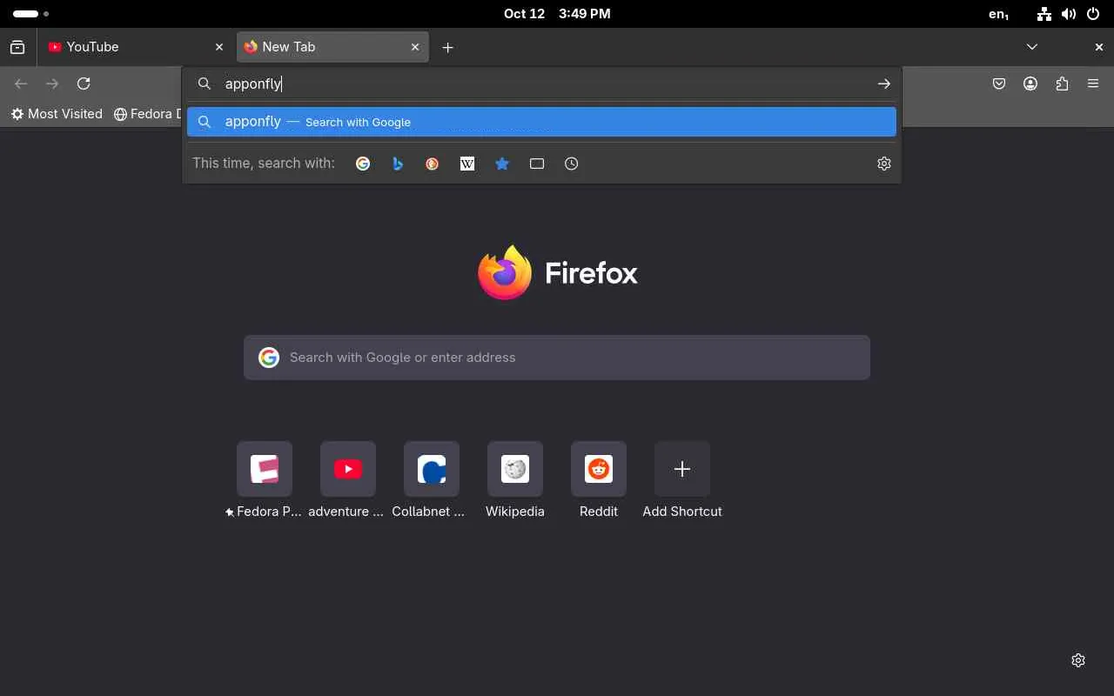Close the New Tab tab
The height and width of the screenshot is (696, 1114).
click(x=415, y=47)
